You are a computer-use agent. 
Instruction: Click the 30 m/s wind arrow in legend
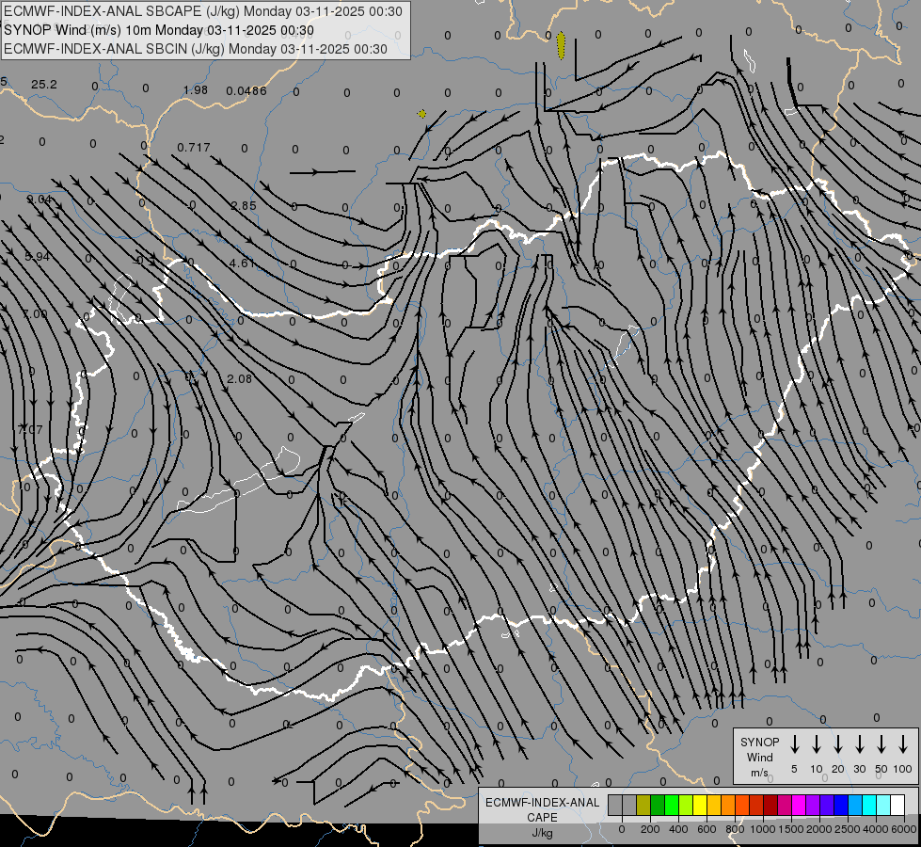click(860, 744)
